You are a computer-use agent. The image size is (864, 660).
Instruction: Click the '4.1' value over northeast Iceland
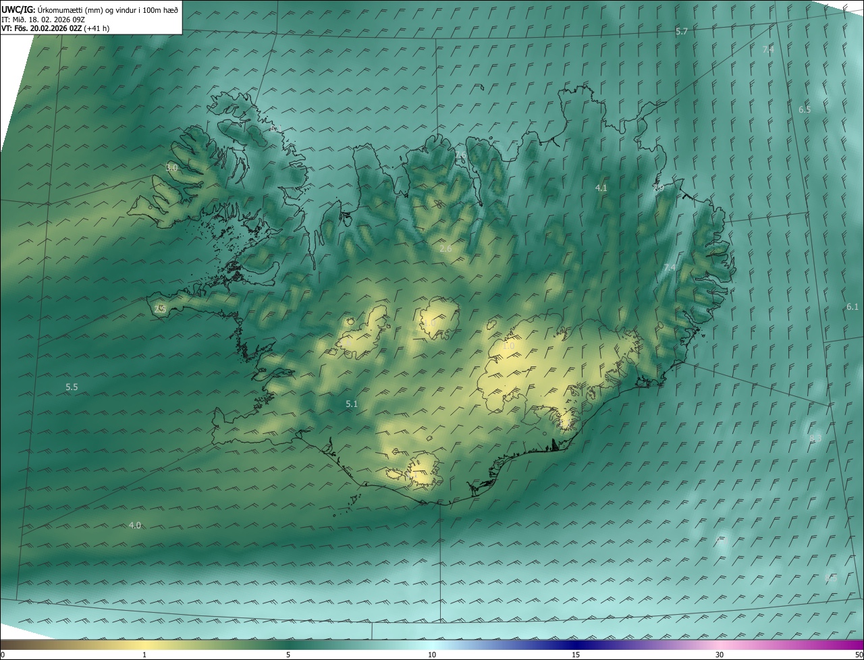click(601, 188)
